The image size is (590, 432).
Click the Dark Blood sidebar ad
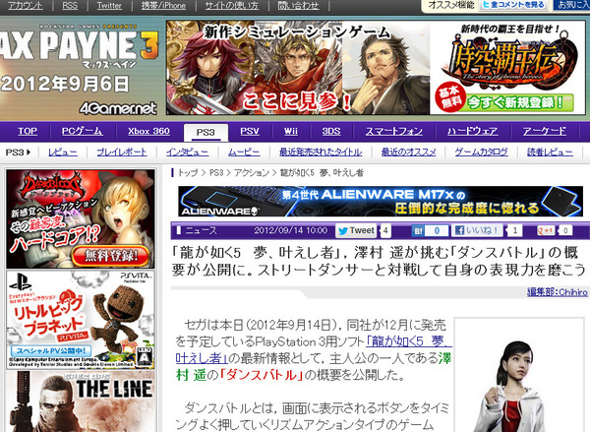[81, 218]
